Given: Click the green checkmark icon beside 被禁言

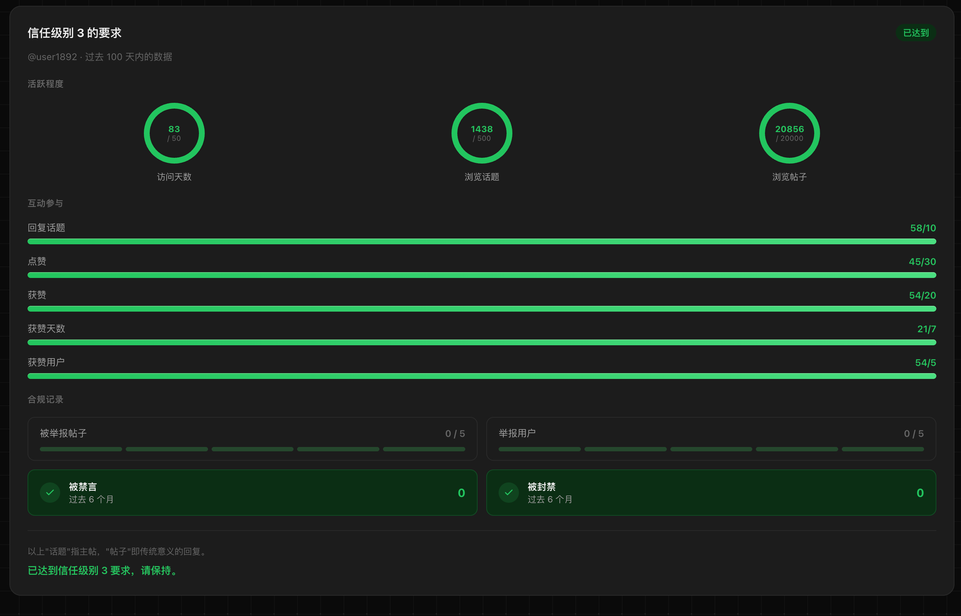Looking at the screenshot, I should [50, 492].
